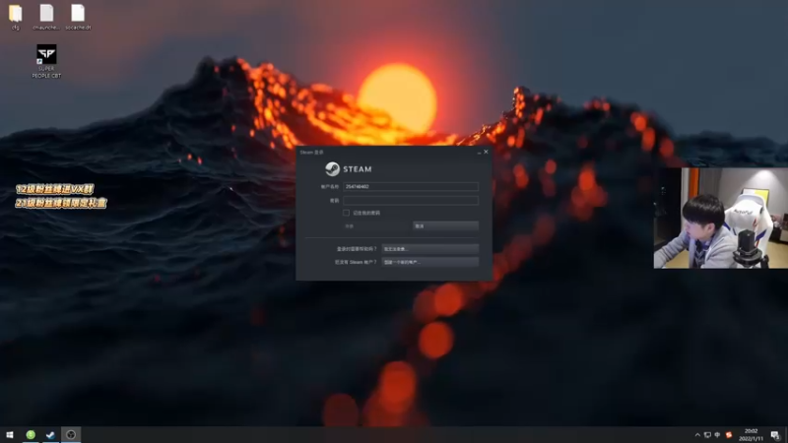Open the taskbar clock showing 20:02
The height and width of the screenshot is (443, 788).
pos(751,435)
